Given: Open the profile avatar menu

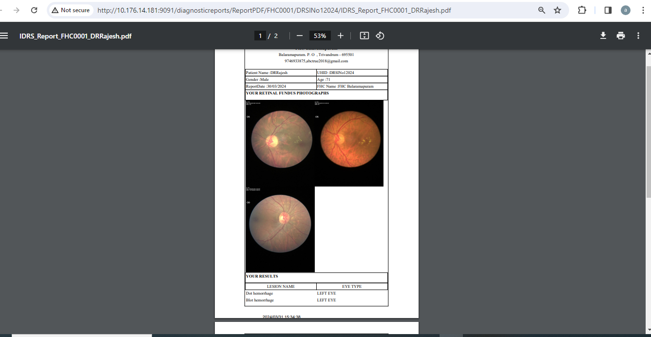Looking at the screenshot, I should (626, 10).
